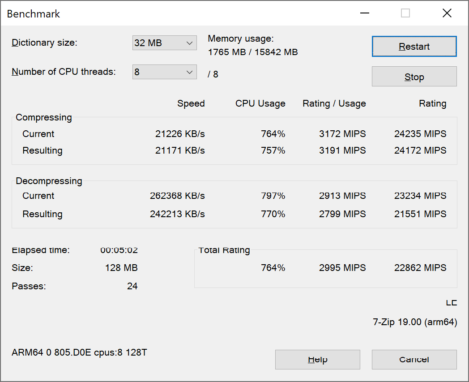Click compressing 3172 MIPS value
The width and height of the screenshot is (469, 382).
342,134
